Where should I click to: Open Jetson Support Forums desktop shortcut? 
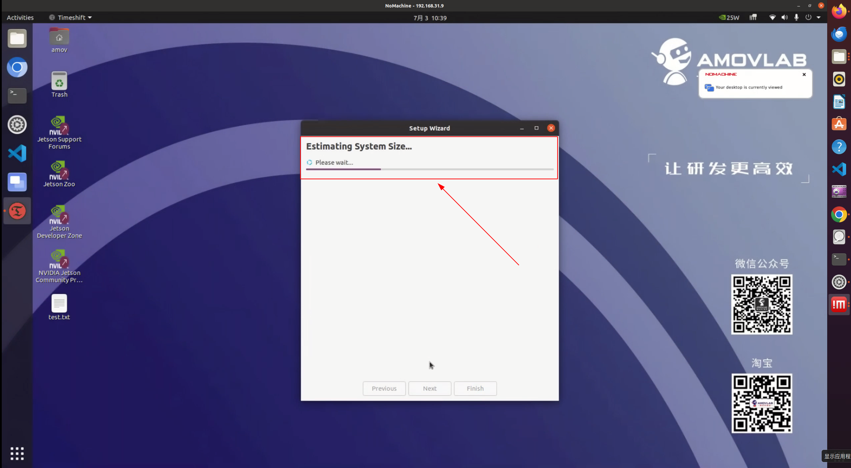click(x=59, y=132)
